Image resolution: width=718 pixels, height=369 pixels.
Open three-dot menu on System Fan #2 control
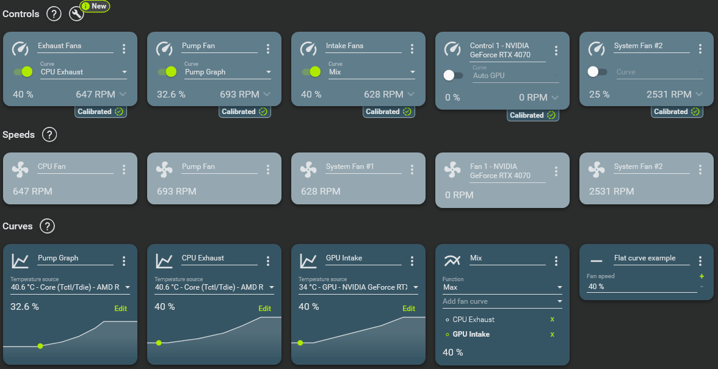700,49
